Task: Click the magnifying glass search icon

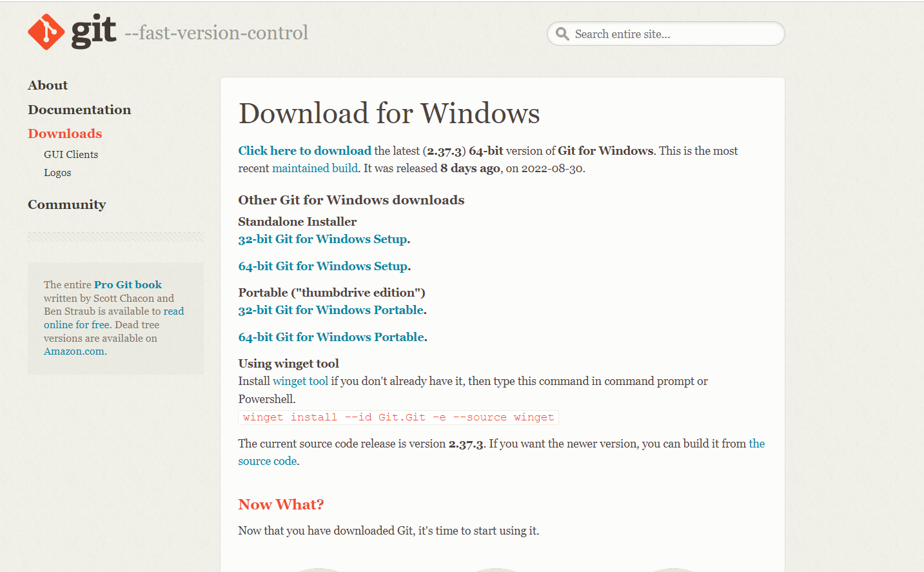Action: [x=562, y=34]
